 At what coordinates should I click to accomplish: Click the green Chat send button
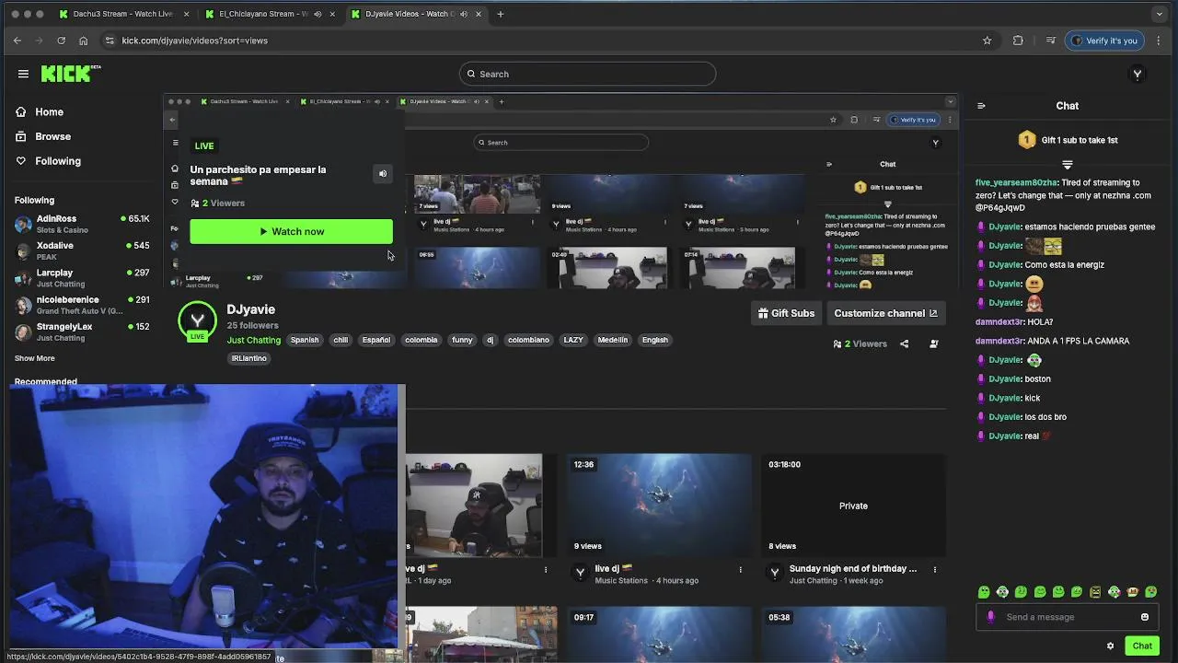click(1142, 646)
